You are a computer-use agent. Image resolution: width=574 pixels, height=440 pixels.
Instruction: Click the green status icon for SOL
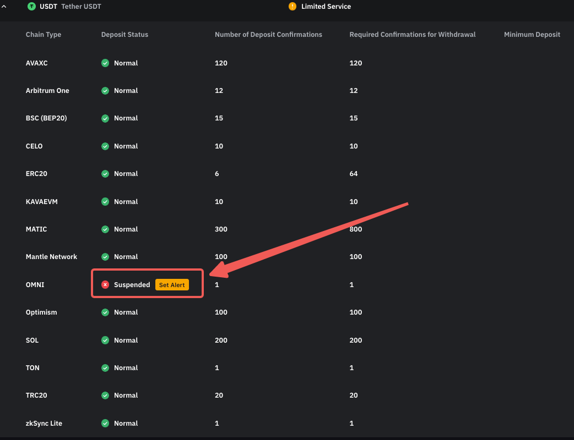(105, 340)
